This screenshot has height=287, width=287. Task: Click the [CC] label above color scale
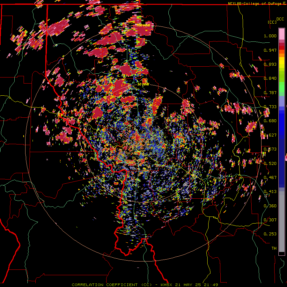[x=272, y=22]
